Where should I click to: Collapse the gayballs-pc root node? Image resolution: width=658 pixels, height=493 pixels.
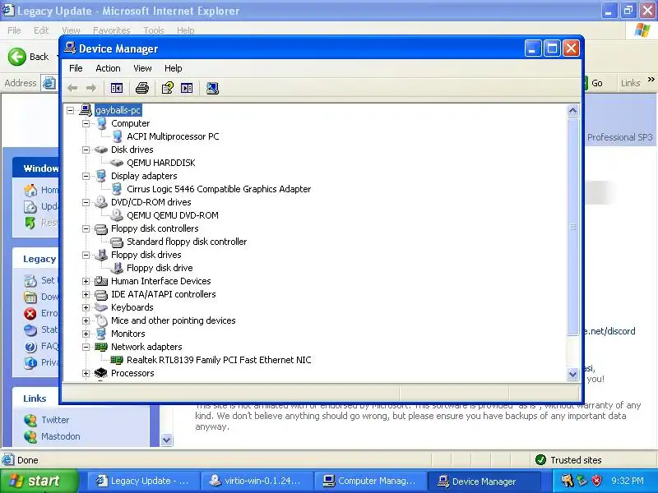(71, 110)
